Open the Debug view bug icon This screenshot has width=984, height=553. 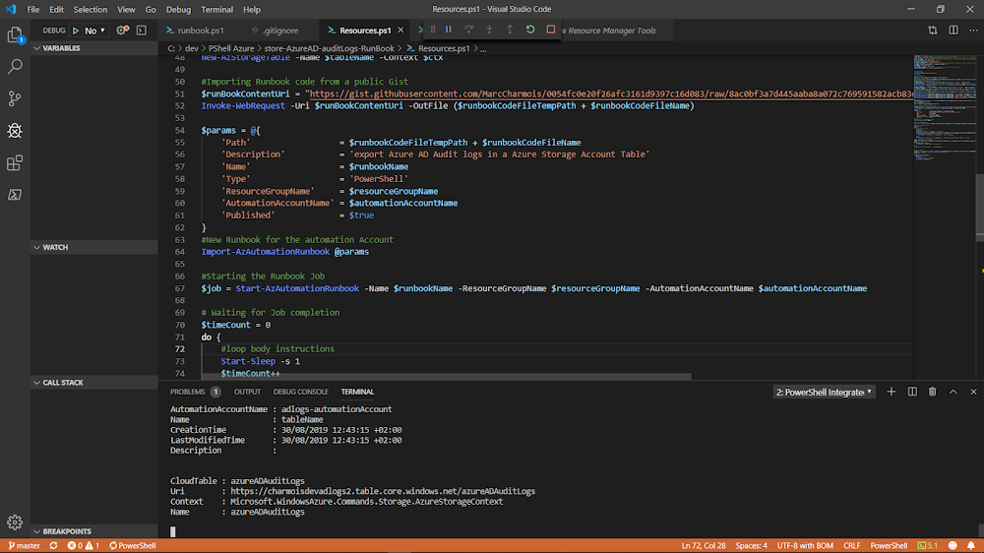pos(15,131)
